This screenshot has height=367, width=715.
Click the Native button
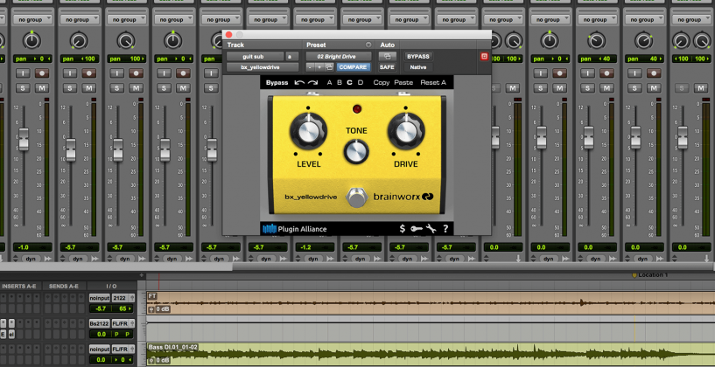point(417,67)
